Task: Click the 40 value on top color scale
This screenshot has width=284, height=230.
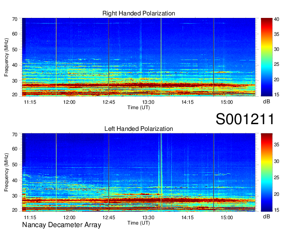Action: click(x=276, y=19)
